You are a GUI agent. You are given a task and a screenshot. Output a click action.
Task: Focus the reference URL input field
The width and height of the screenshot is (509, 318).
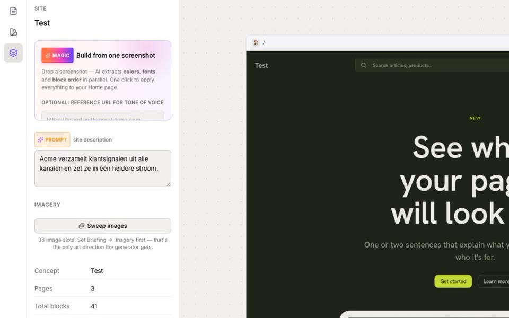(x=102, y=116)
